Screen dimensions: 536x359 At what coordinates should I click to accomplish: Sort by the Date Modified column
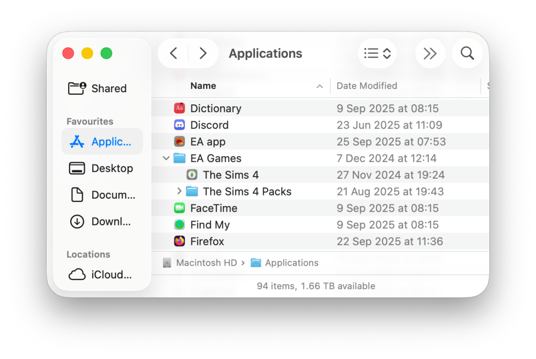pyautogui.click(x=367, y=86)
